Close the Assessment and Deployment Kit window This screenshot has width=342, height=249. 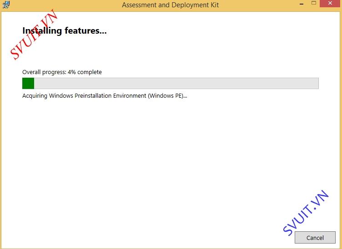tap(330, 3)
